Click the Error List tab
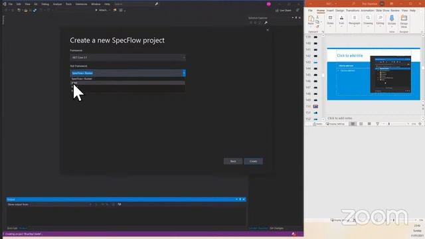425x239 pixels. (x=12, y=228)
